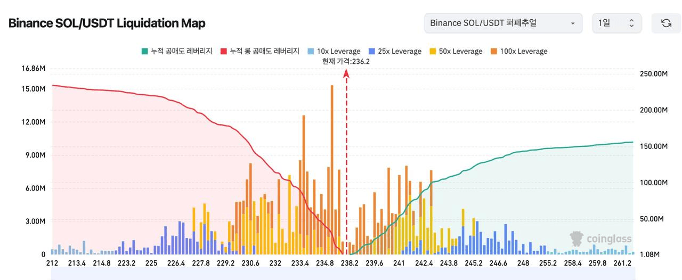The width and height of the screenshot is (682, 280).
Task: Click the green 누적 공매도 레버리지 color swatch
Action: pyautogui.click(x=144, y=51)
